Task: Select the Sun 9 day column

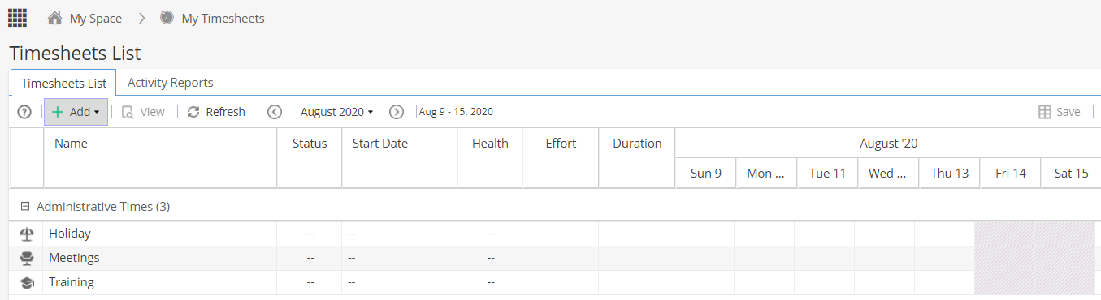Action: pyautogui.click(x=705, y=173)
